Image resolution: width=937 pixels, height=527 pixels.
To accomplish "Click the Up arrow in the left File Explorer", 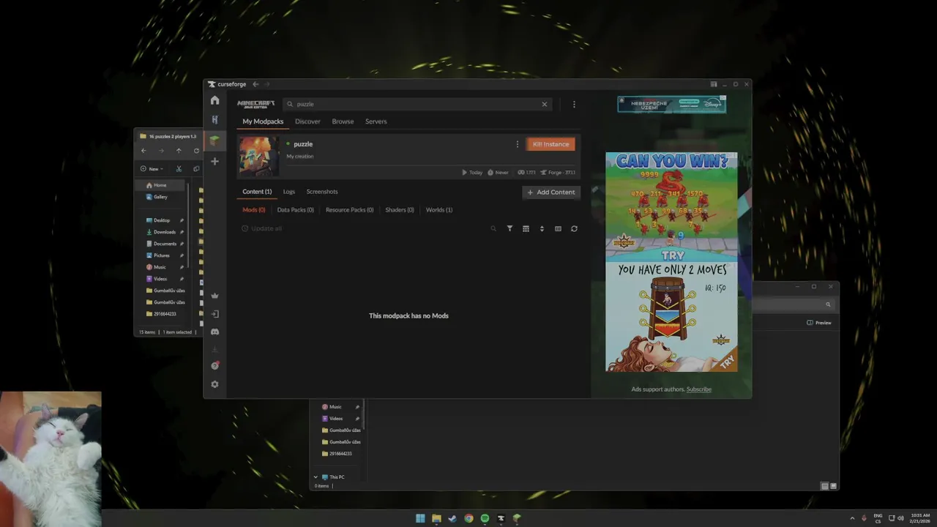I will pos(179,151).
